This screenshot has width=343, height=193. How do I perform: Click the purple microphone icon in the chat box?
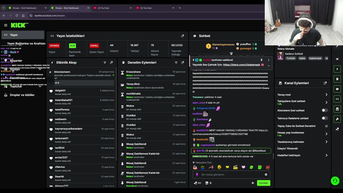(197, 175)
